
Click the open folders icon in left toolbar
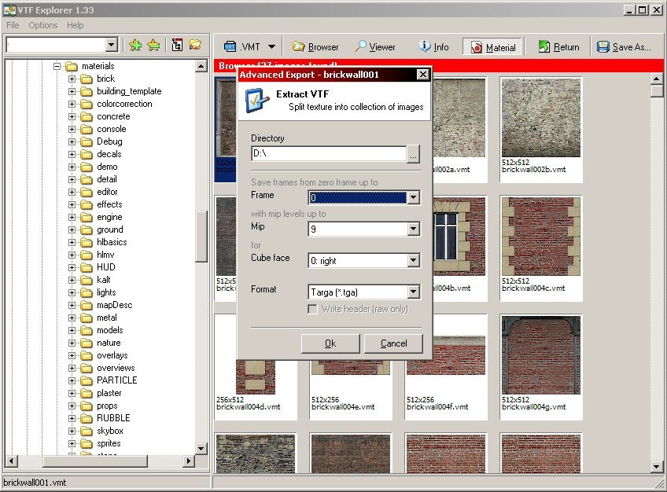195,45
